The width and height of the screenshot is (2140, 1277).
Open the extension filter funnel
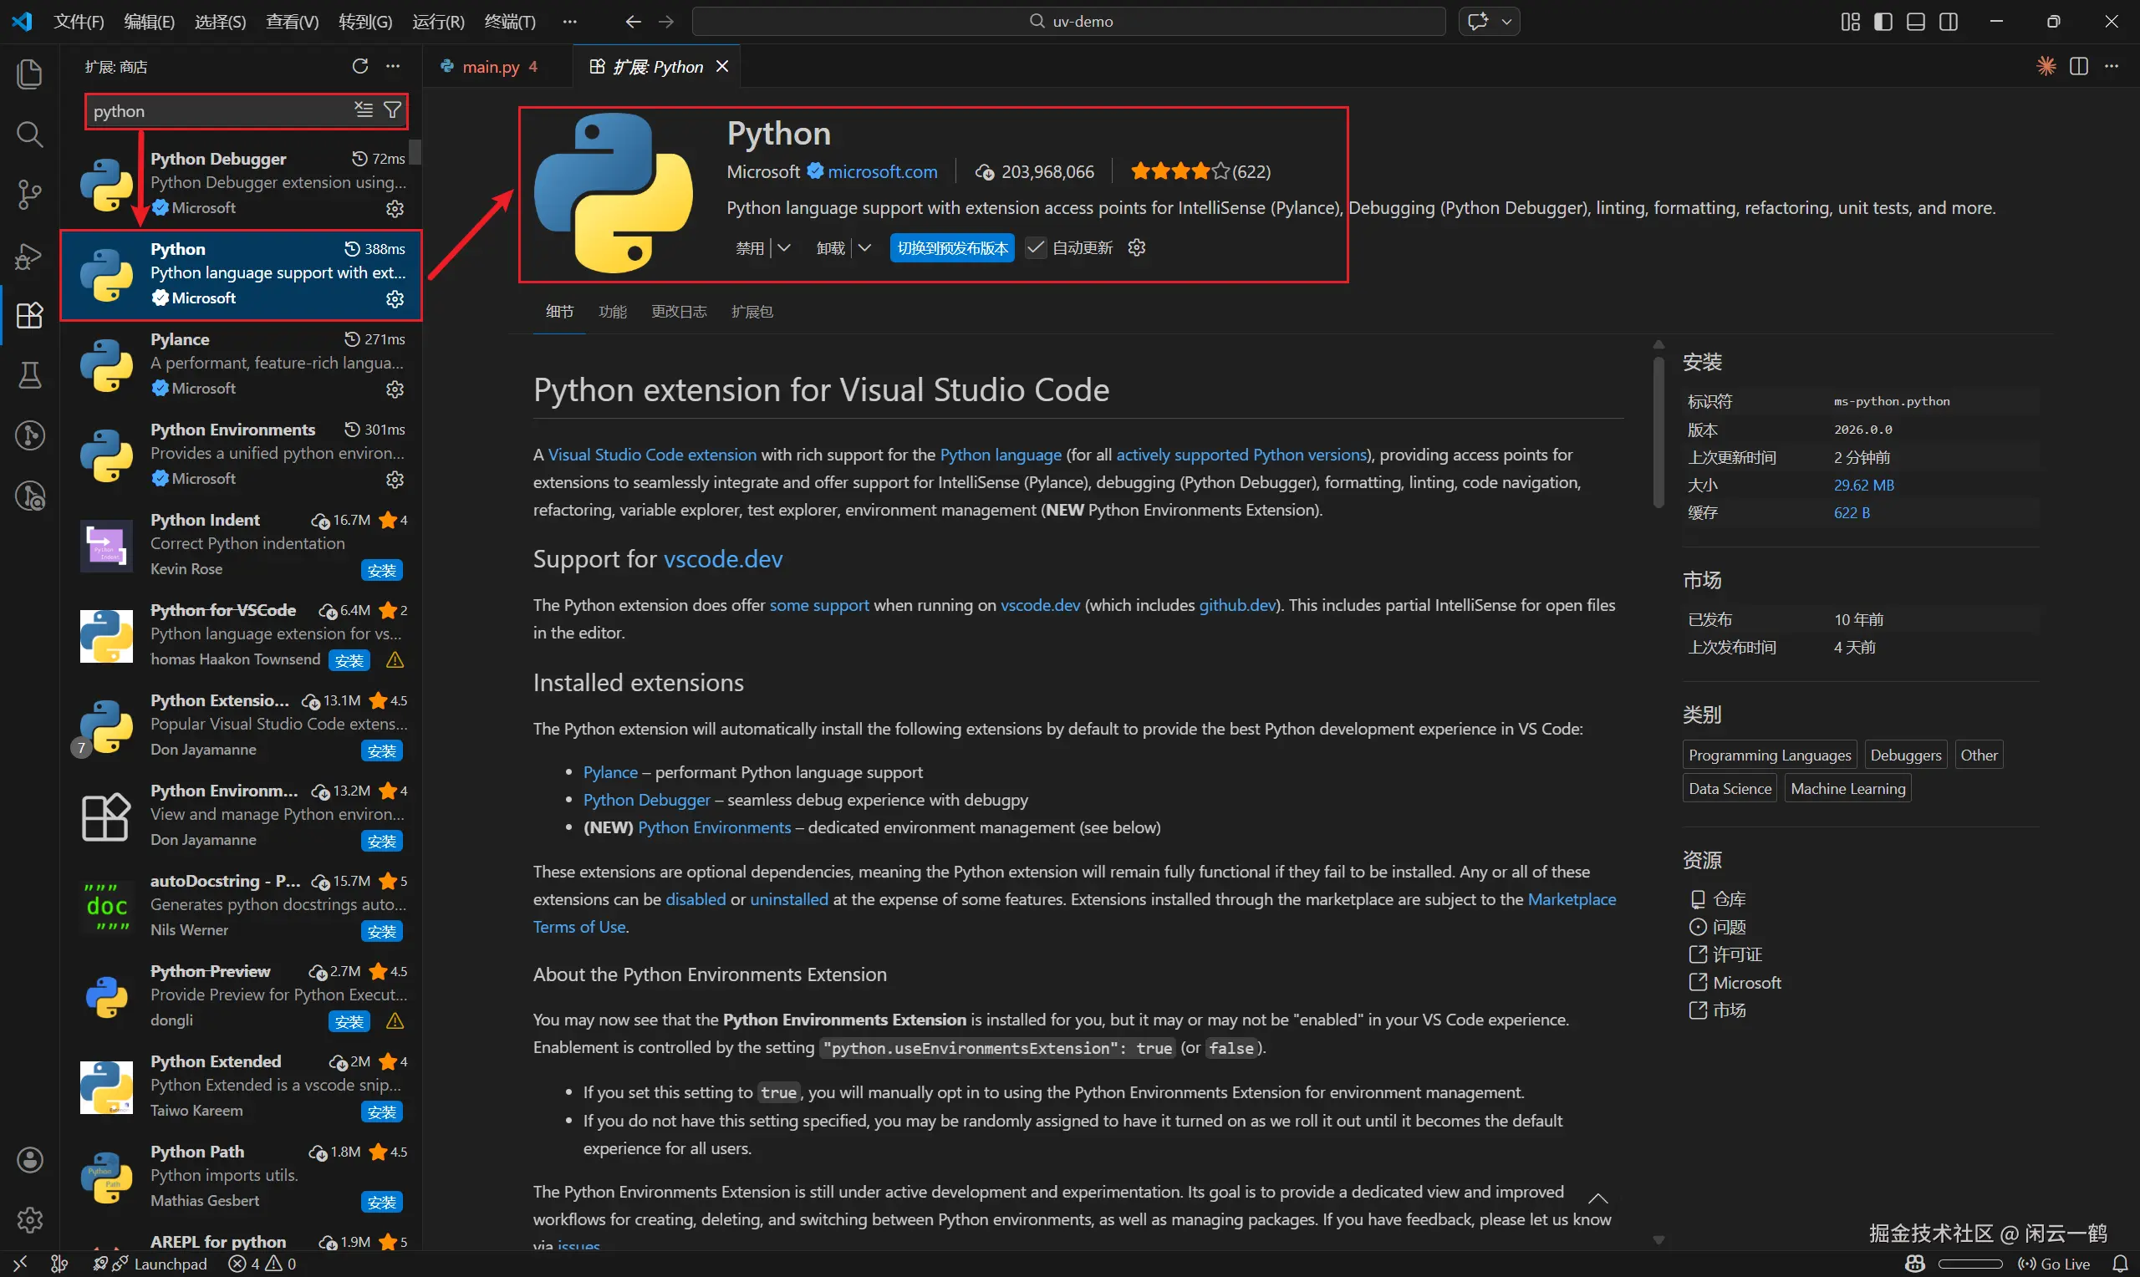coord(392,110)
